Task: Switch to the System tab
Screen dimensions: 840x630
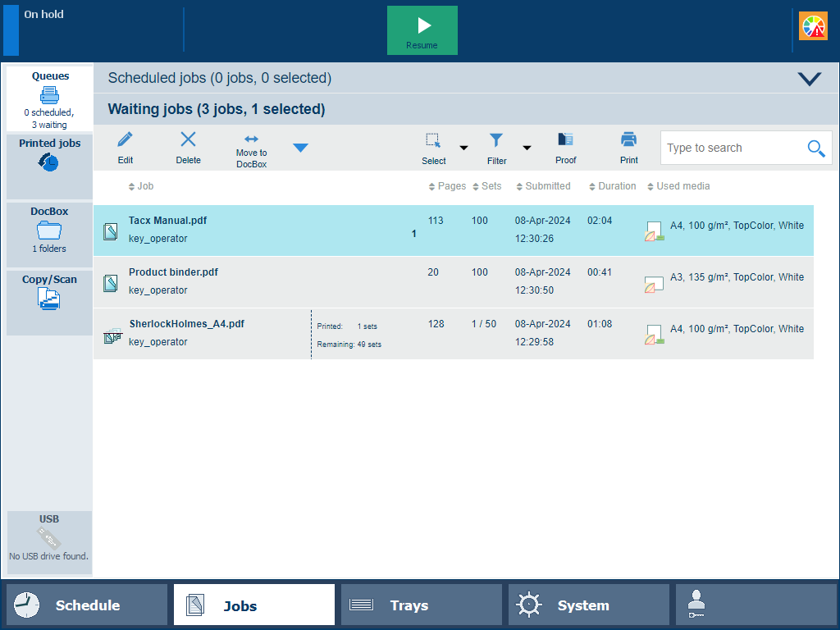Action: coord(588,605)
